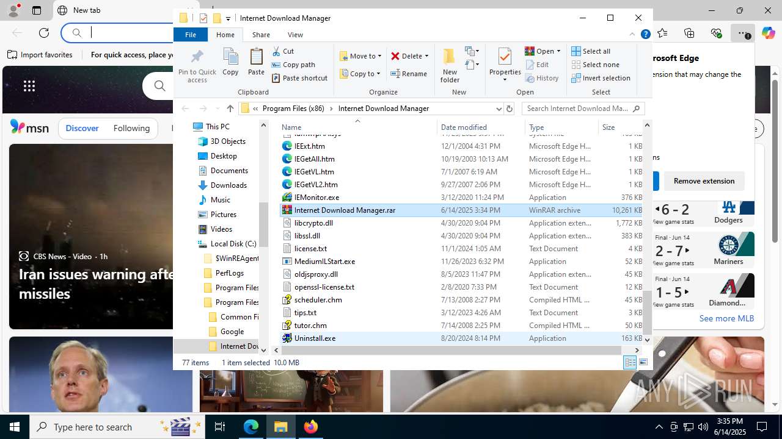Switch to the View ribbon tab

pyautogui.click(x=295, y=35)
